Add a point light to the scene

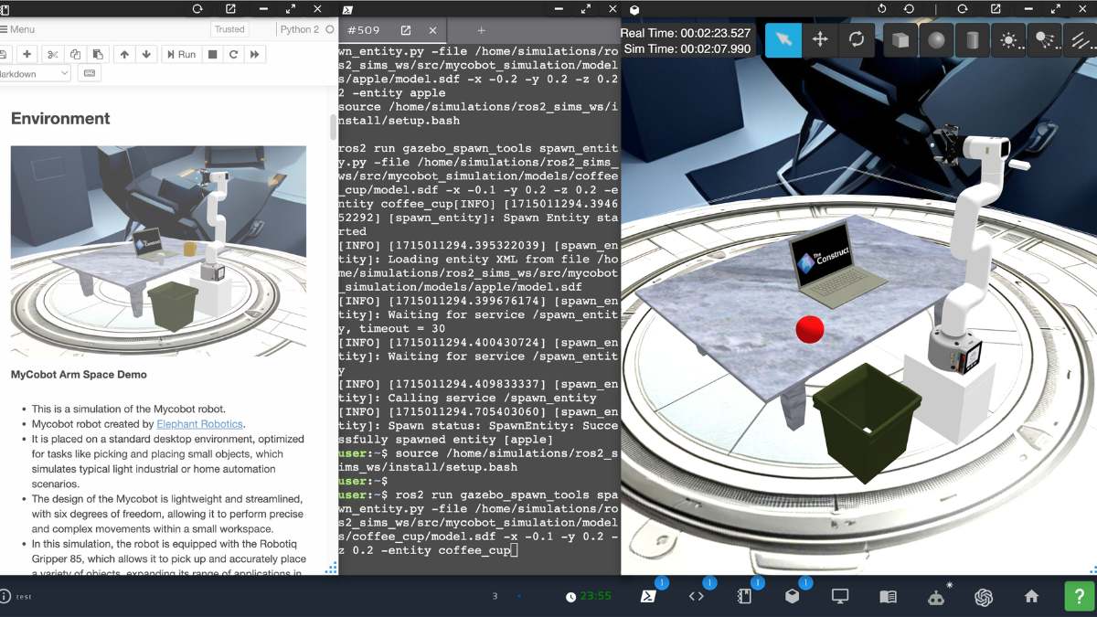click(1008, 40)
